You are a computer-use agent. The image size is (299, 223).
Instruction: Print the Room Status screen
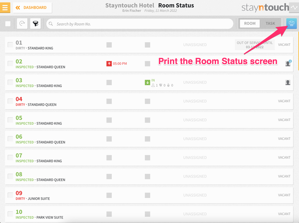coord(292,23)
